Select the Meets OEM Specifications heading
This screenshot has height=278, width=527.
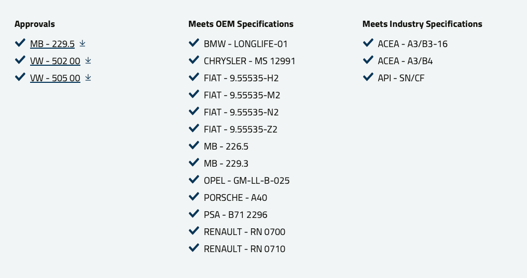pos(241,24)
